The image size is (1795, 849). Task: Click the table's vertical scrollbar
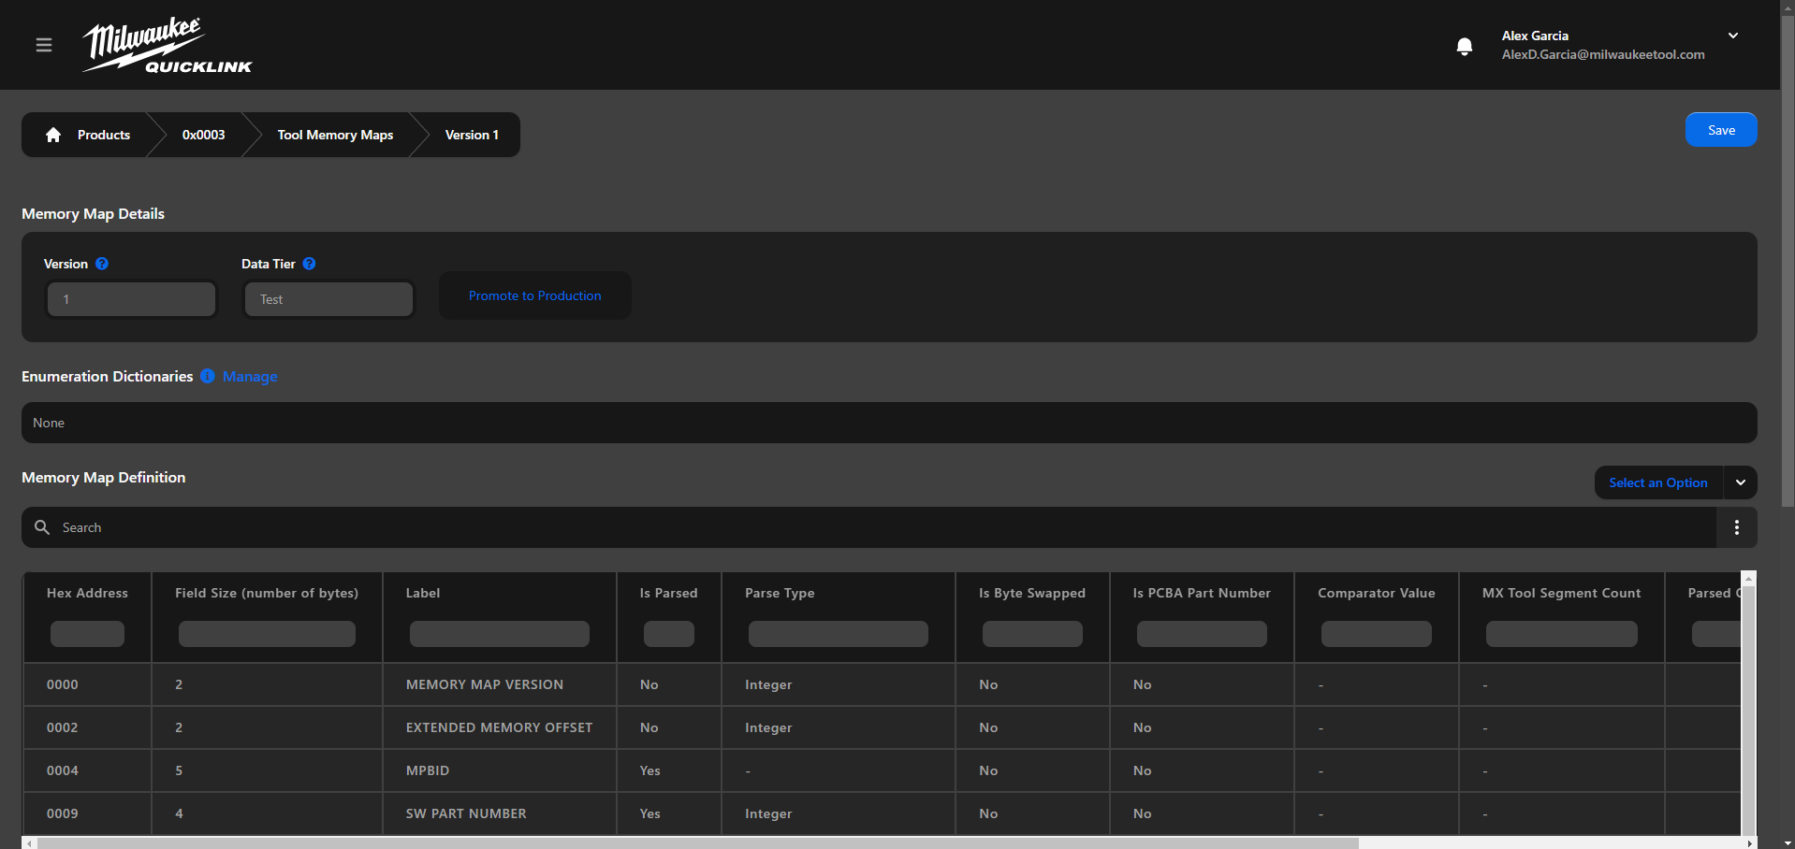pyautogui.click(x=1748, y=711)
